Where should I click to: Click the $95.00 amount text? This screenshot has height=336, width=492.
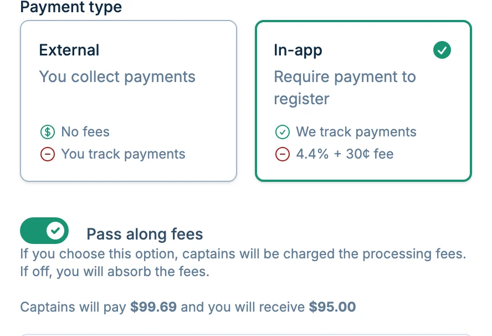[x=332, y=307]
